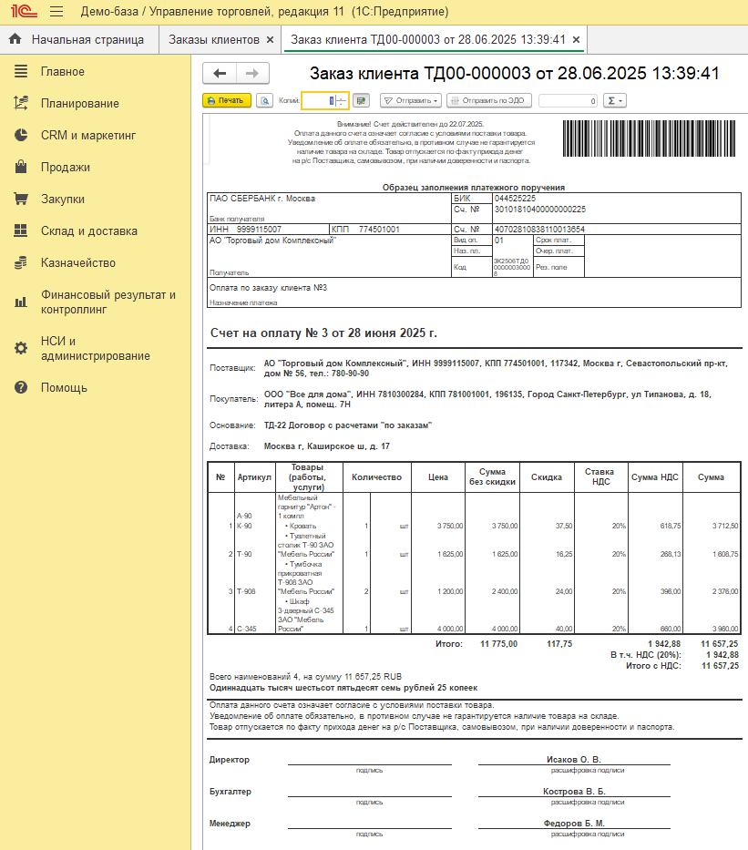Open the Планирование section
Viewport: 748px width, 850px height.
pyautogui.click(x=96, y=103)
